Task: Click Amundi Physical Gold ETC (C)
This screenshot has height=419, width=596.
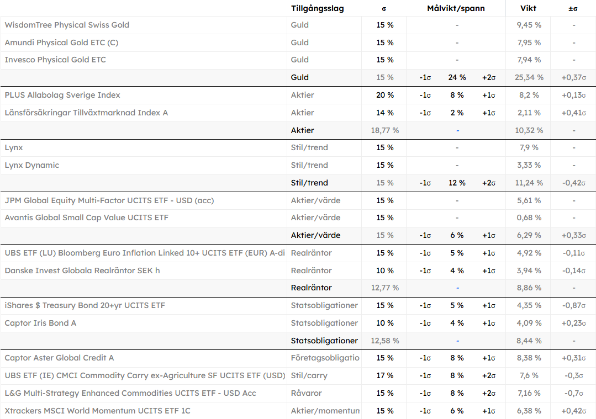Action: [x=61, y=43]
